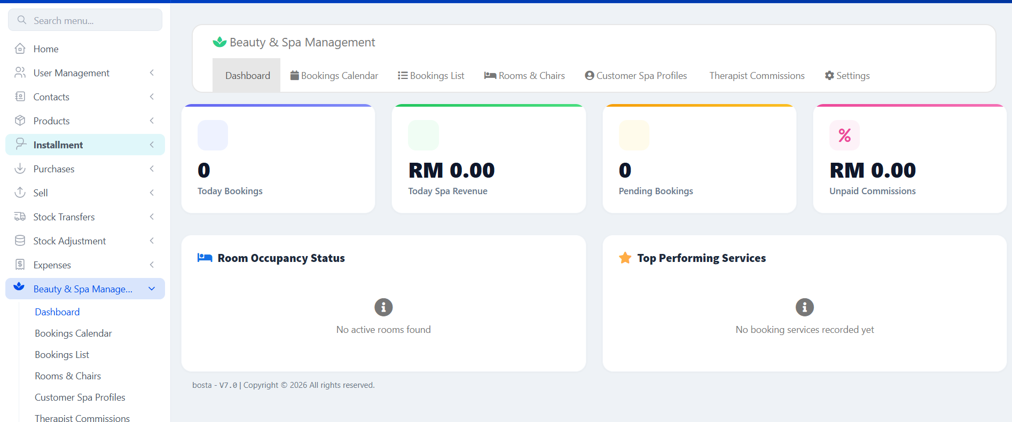
Task: Click the search magnifier icon
Action: pyautogui.click(x=22, y=20)
